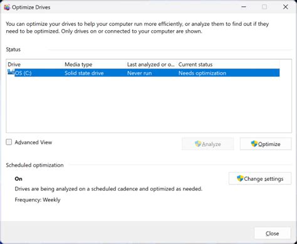Enable the Advanced View checkbox
The width and height of the screenshot is (297, 244).
[9, 142]
